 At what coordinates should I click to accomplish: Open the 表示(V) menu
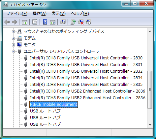59,14
